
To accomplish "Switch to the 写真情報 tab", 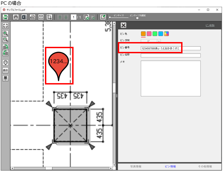I will click(136, 167).
